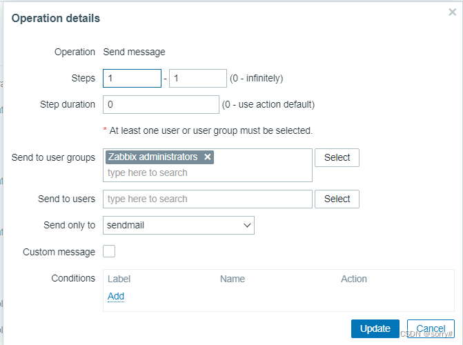Click the Action column header
The width and height of the screenshot is (463, 345).
coord(354,279)
